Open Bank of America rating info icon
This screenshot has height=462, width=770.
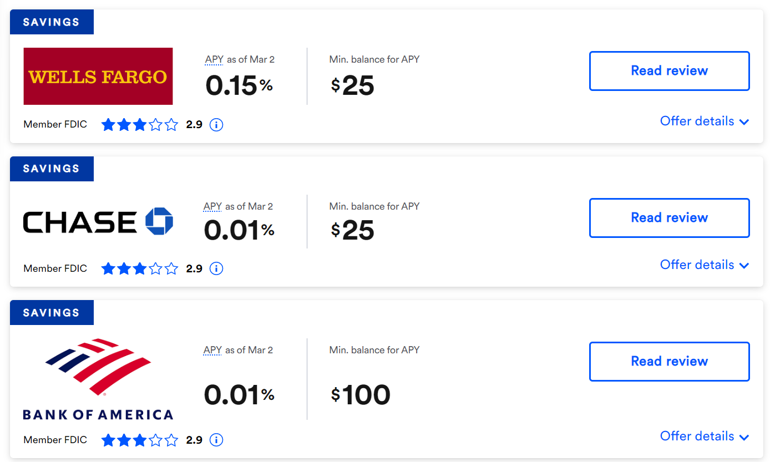click(x=216, y=440)
